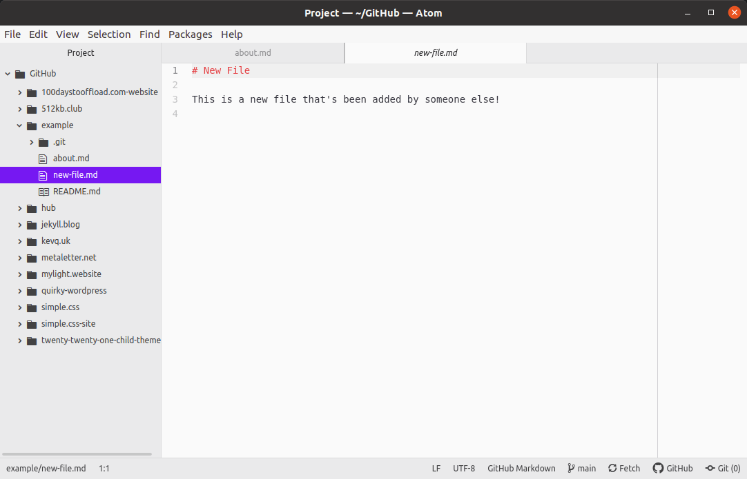
Task: Open the GitHub panel from the status bar
Action: point(673,468)
